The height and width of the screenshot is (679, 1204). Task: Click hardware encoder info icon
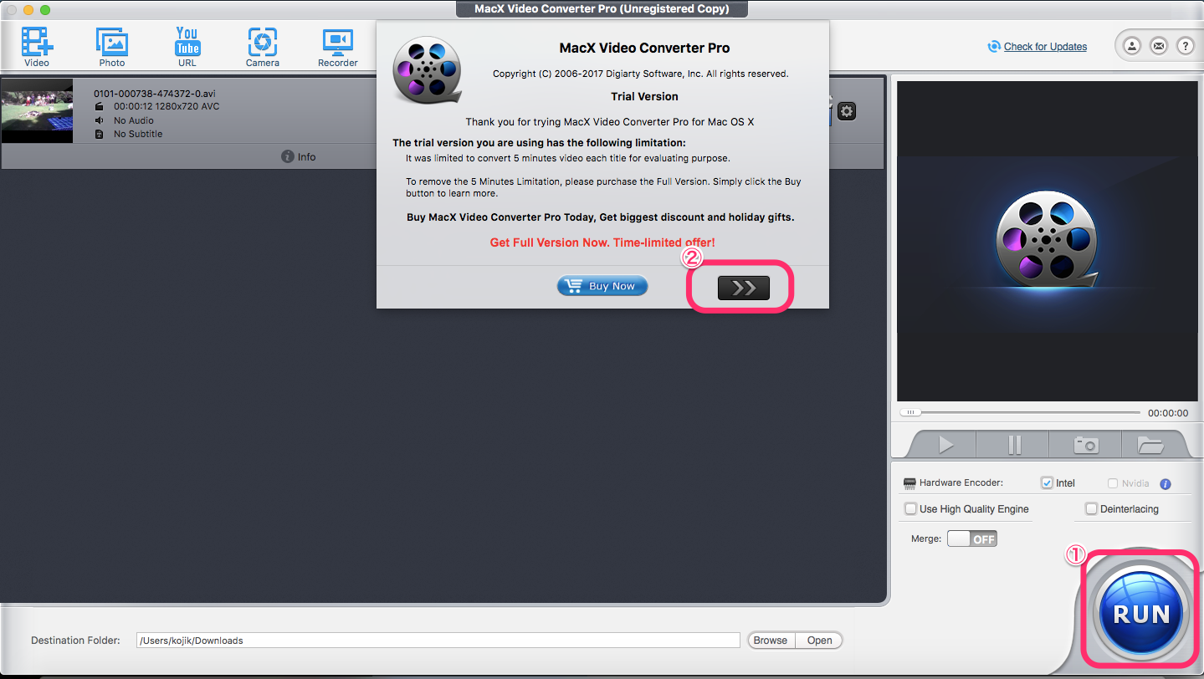1166,484
